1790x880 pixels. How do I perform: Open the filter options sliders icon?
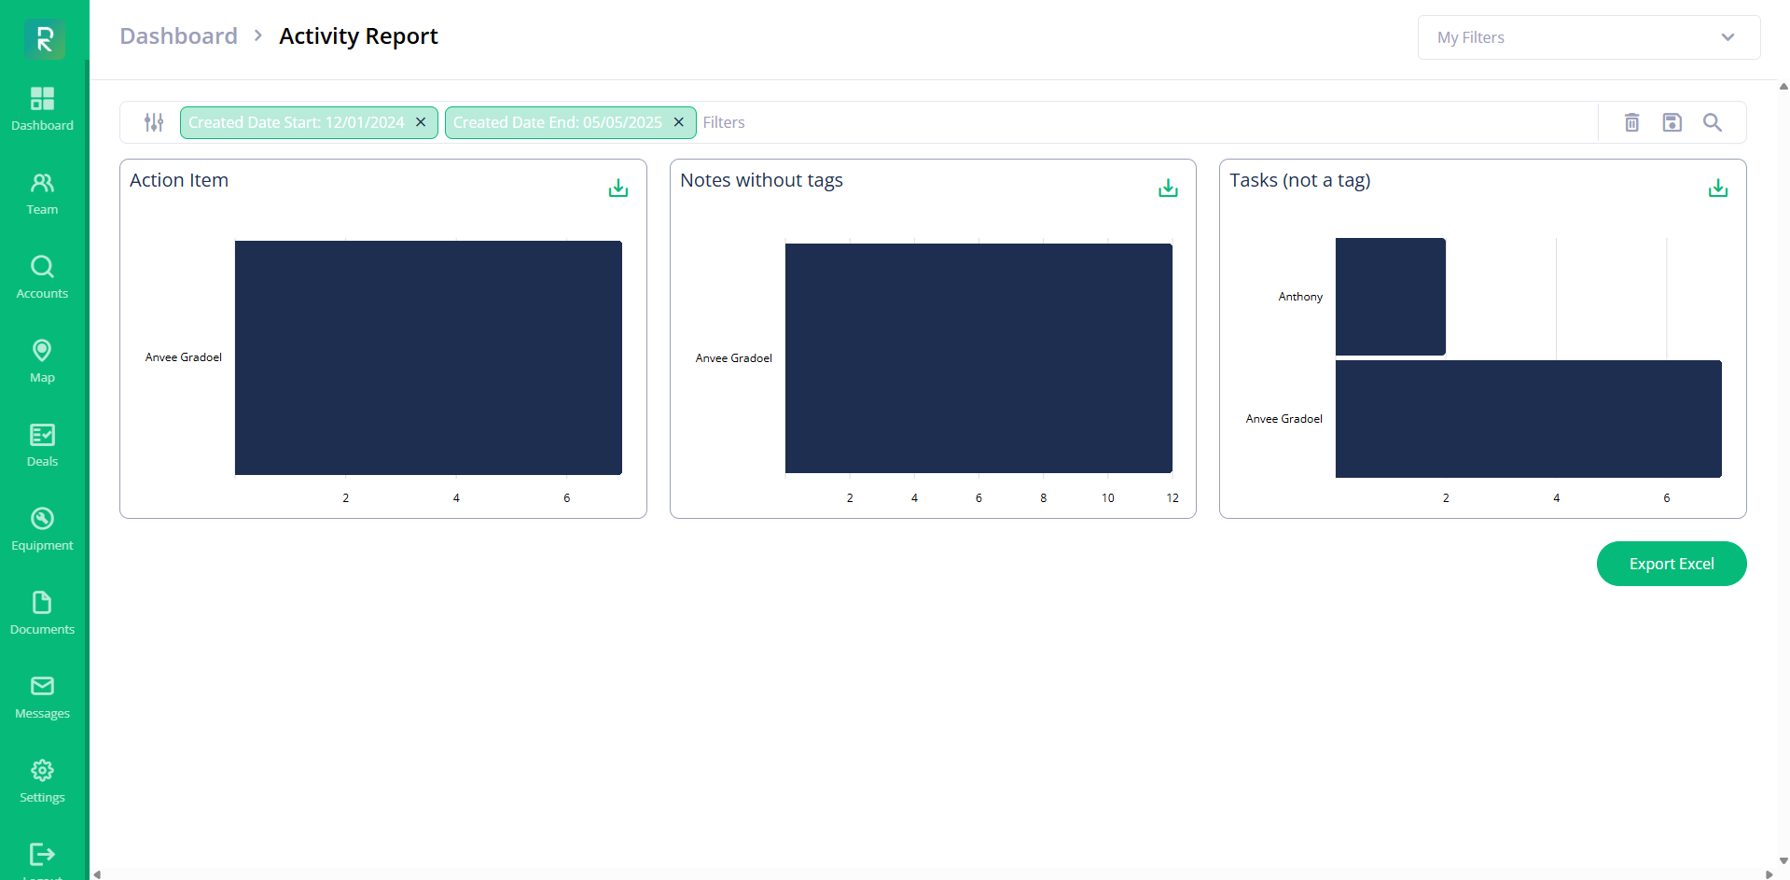[x=154, y=122]
